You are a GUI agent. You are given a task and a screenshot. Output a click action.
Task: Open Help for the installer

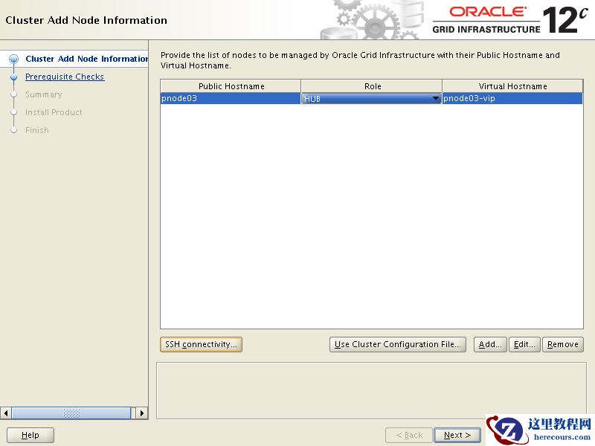point(30,435)
